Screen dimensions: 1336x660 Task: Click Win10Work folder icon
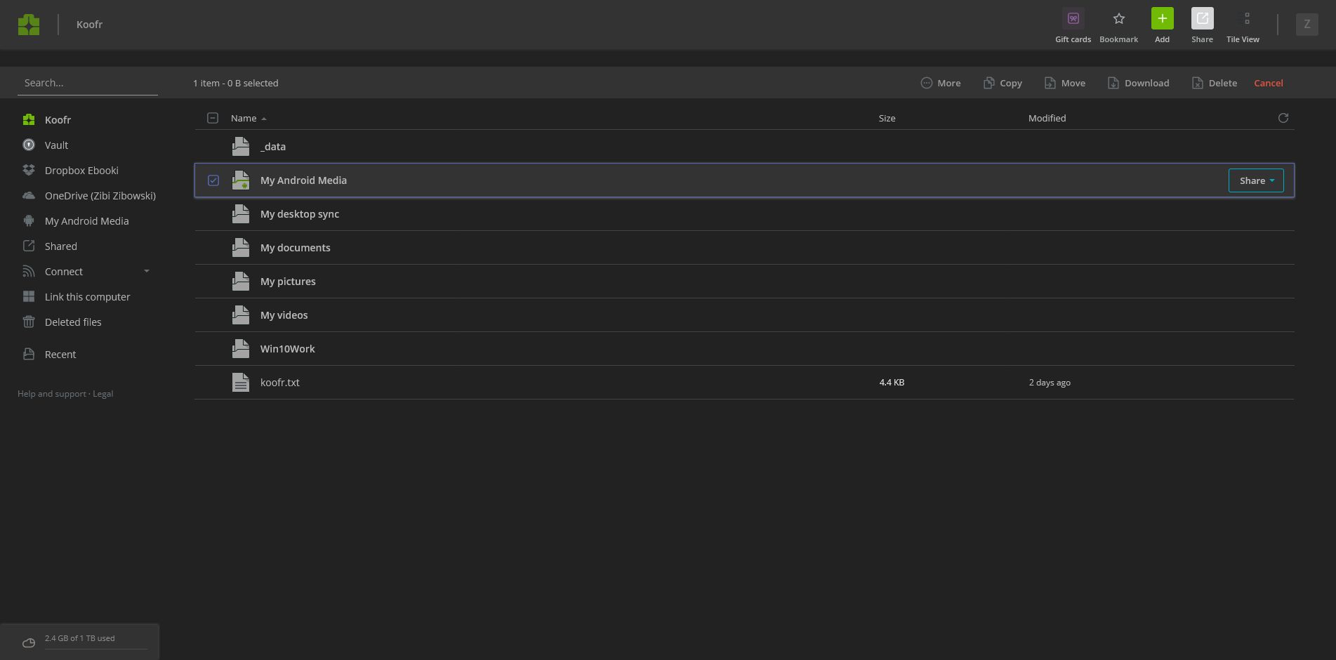pos(241,348)
